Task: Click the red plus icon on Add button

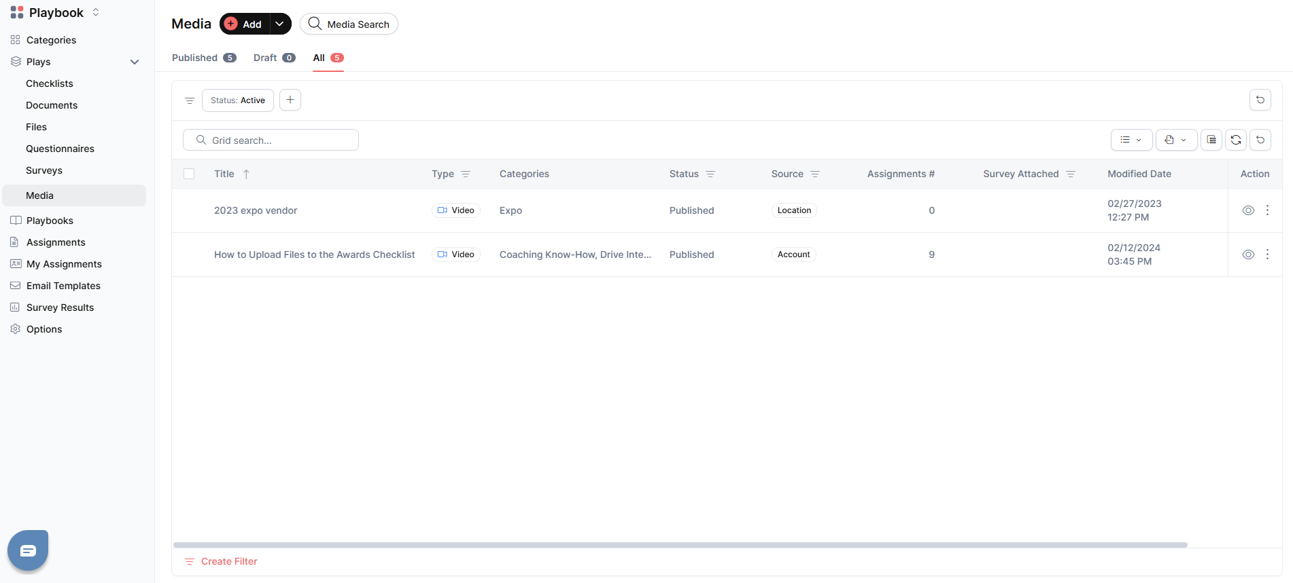Action: [231, 24]
